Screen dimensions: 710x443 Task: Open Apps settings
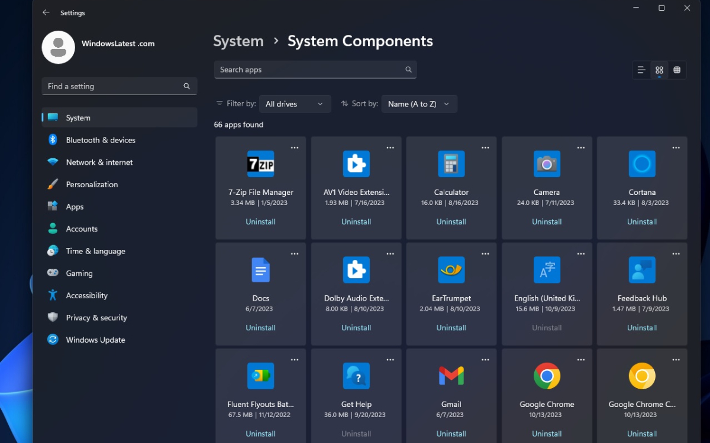coord(120,207)
